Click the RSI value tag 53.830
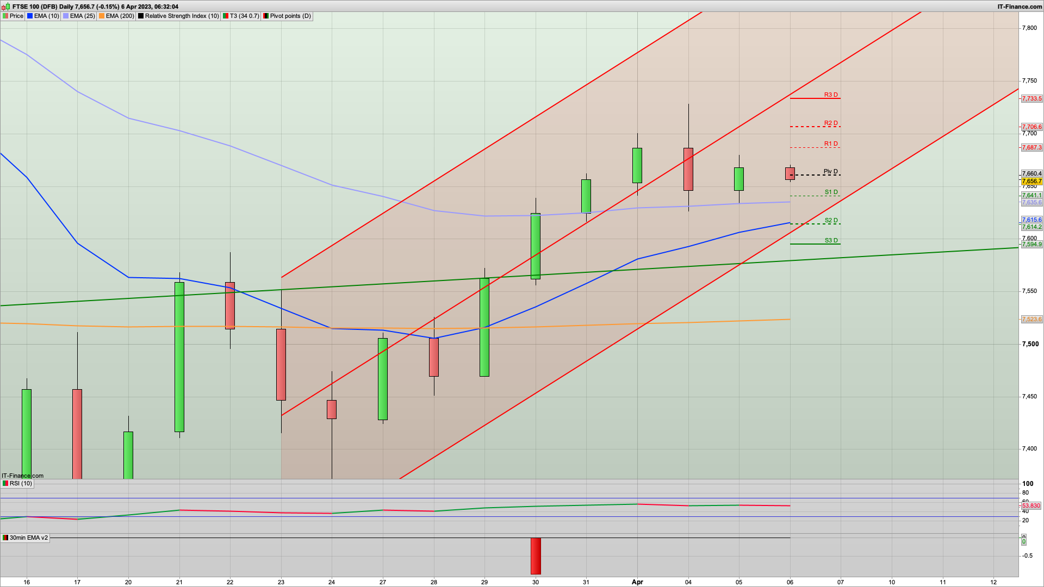This screenshot has height=587, width=1044. 1031,506
